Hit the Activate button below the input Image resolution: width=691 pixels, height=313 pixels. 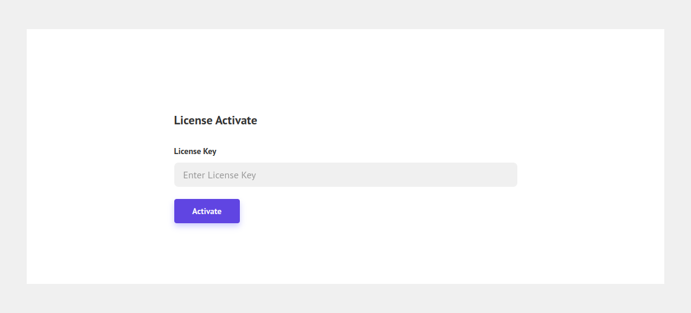tap(206, 211)
